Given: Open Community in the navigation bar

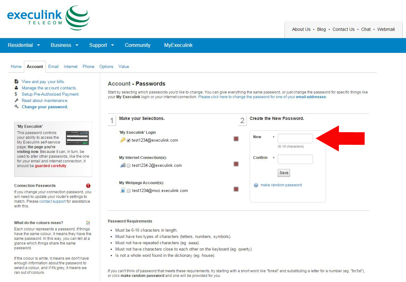Looking at the screenshot, I should pyautogui.click(x=137, y=45).
